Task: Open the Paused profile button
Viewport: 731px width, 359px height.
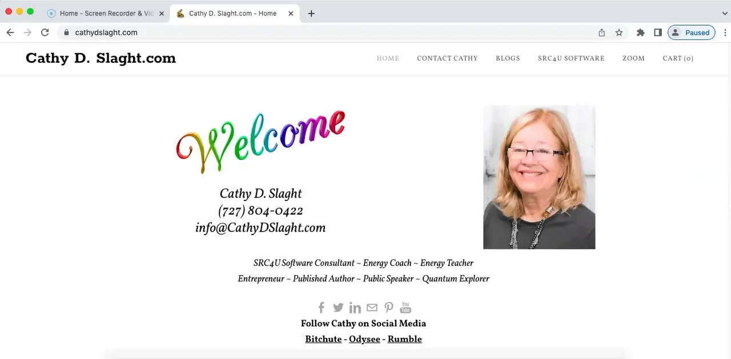Action: [691, 33]
